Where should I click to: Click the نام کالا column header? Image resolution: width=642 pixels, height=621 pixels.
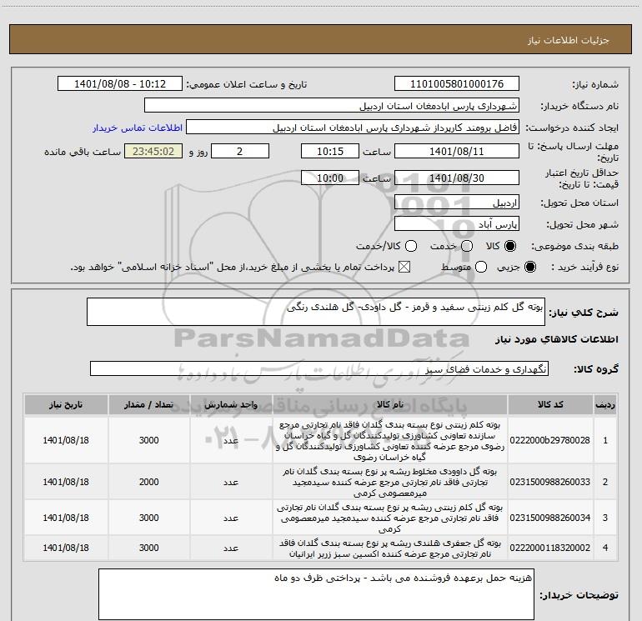(390, 405)
